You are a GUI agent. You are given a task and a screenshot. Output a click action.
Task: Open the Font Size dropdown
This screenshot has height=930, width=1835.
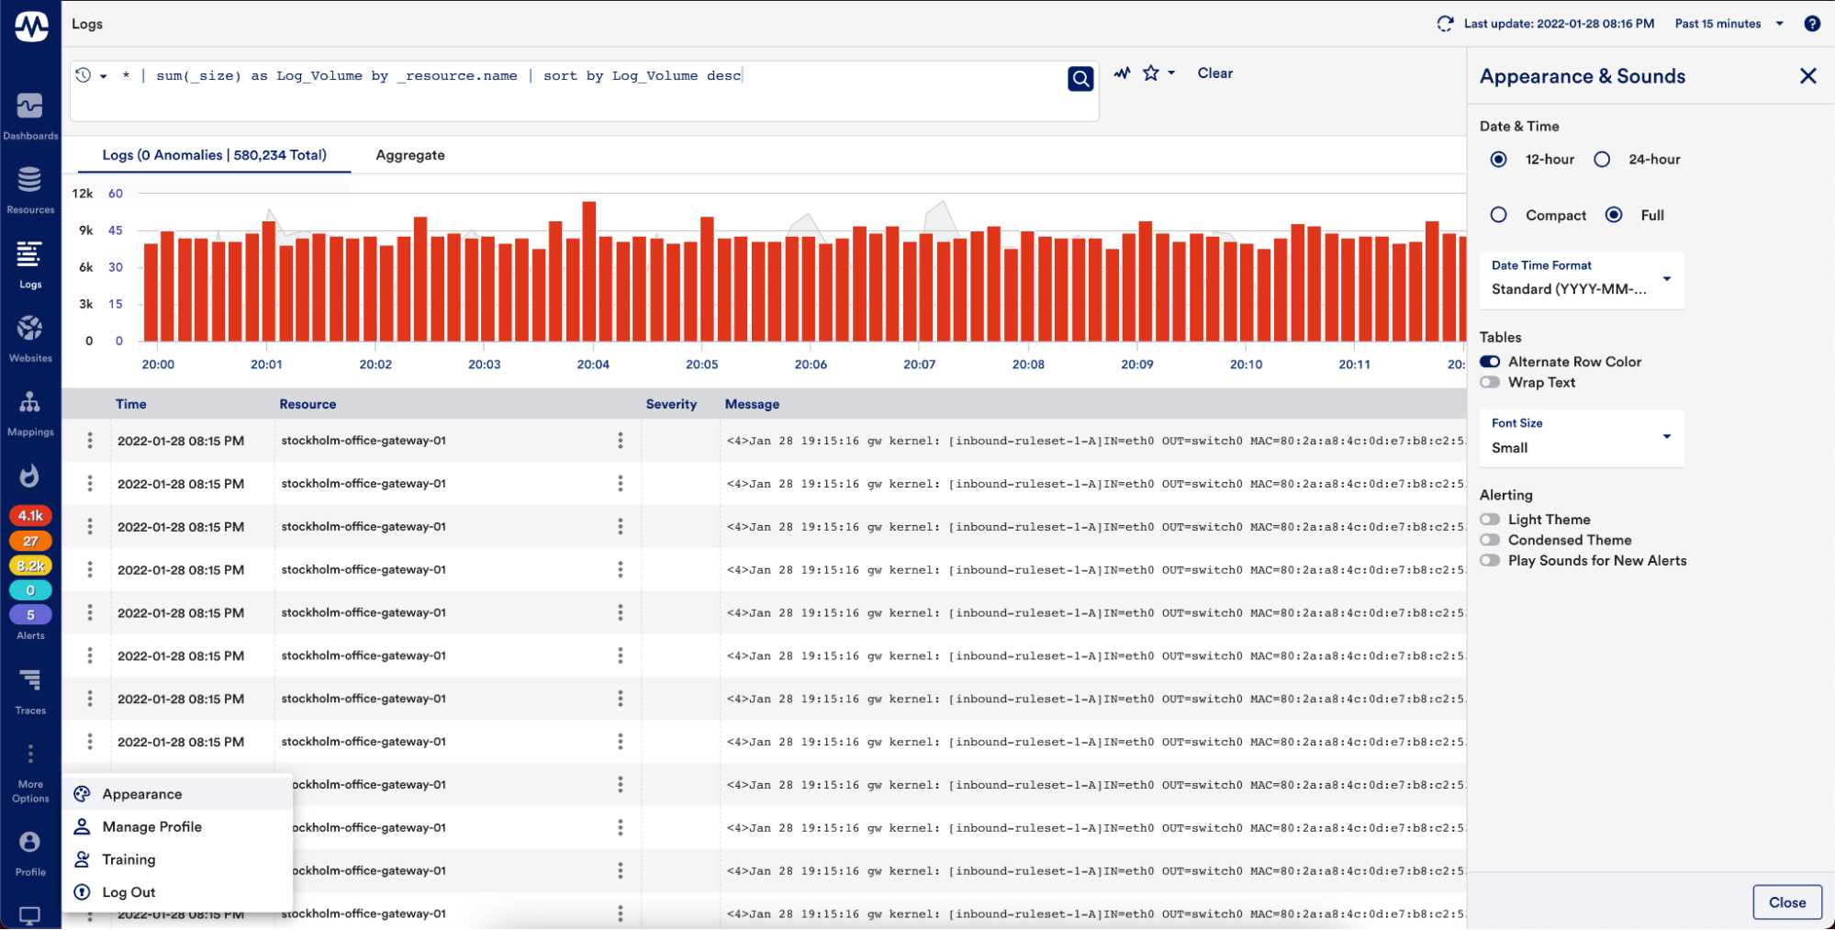coord(1582,437)
